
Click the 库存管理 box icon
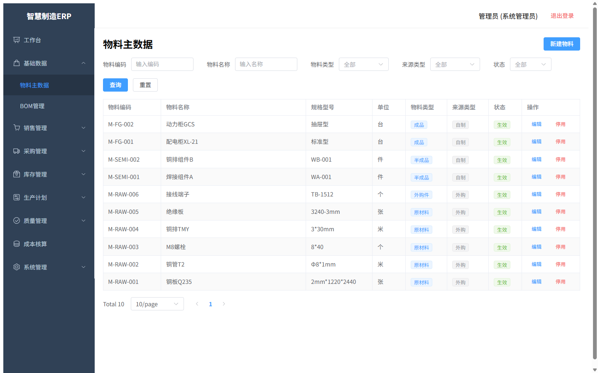click(17, 174)
